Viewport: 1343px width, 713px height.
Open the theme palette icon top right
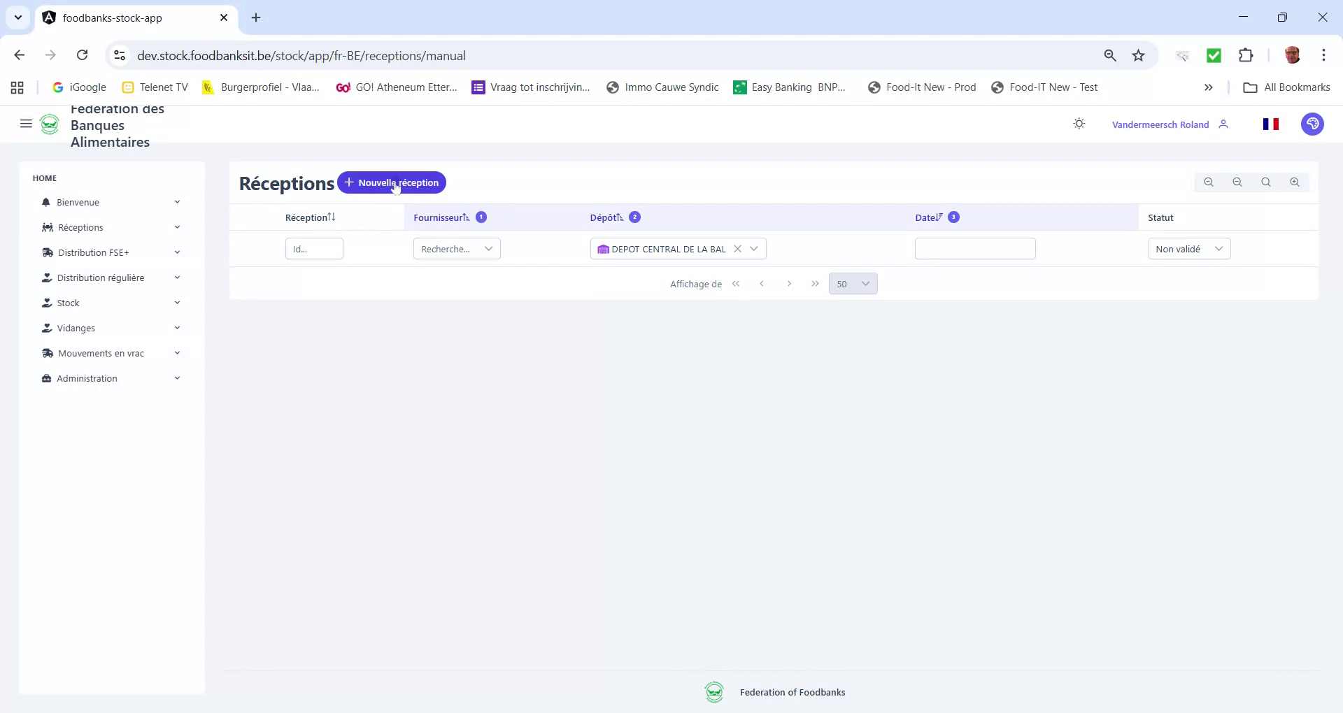(1312, 124)
